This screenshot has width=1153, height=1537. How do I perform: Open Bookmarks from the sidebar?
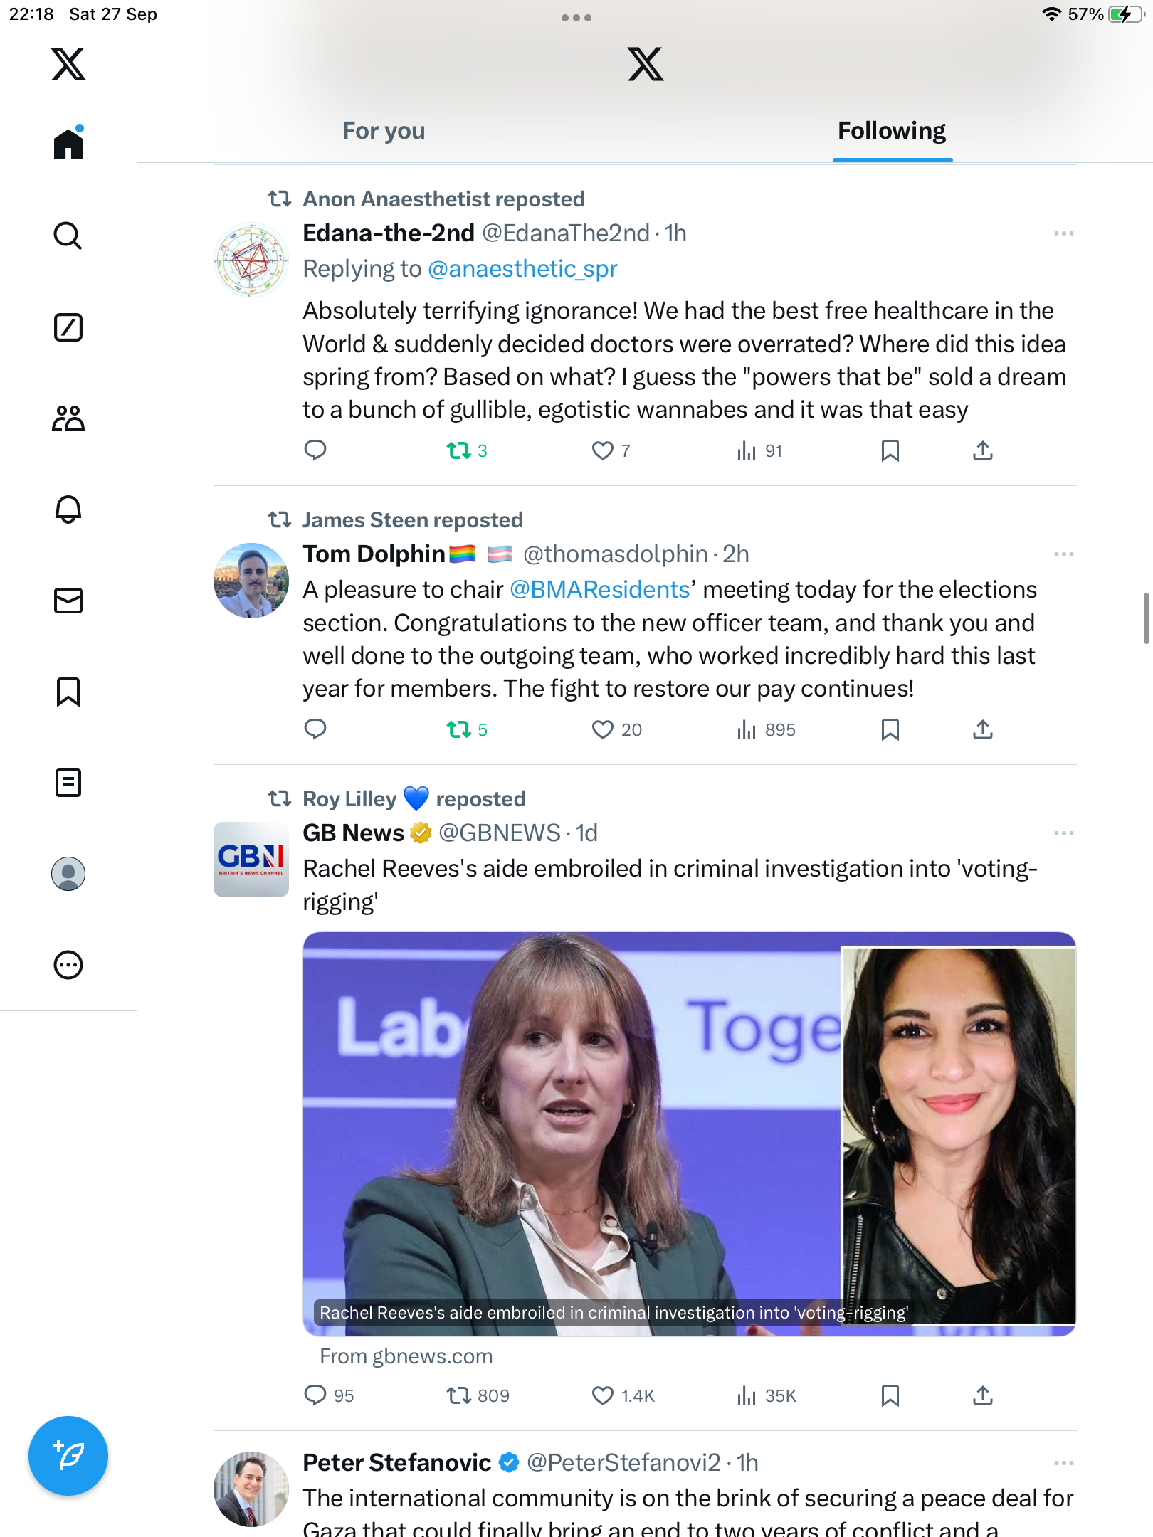point(68,692)
